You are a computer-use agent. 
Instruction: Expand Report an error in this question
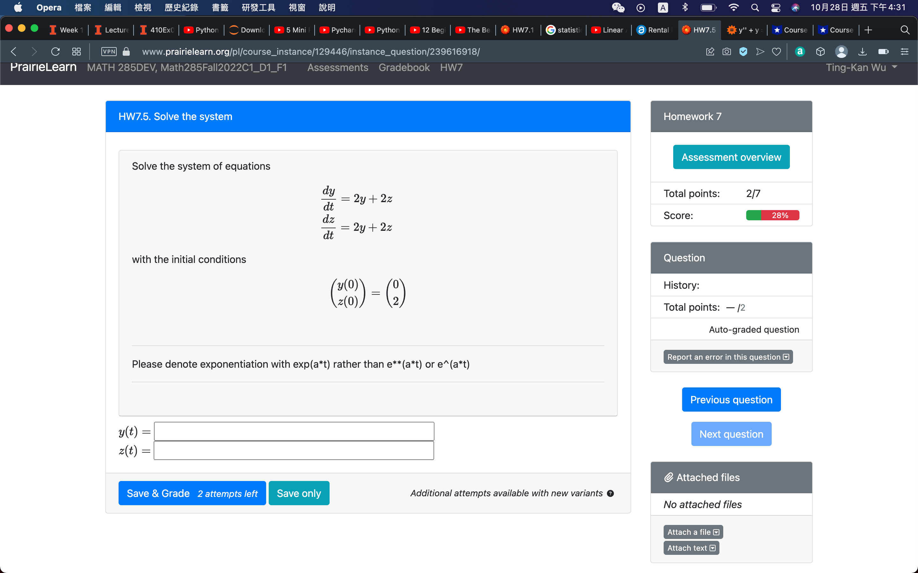(728, 357)
